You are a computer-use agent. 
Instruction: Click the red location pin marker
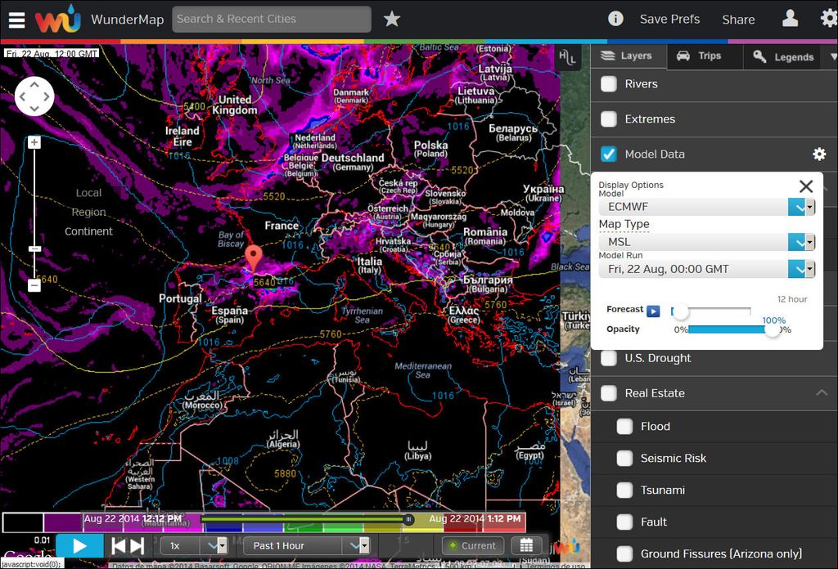(254, 258)
